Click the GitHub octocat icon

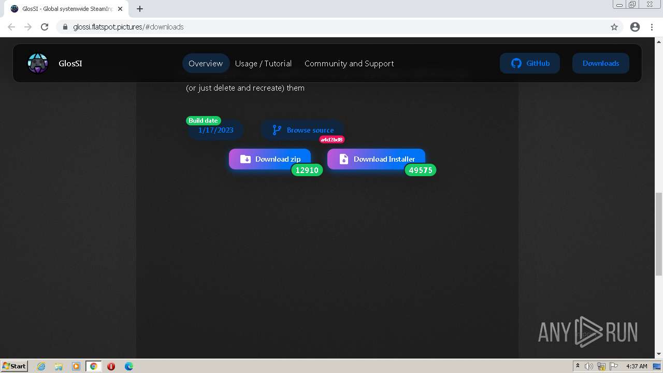516,63
